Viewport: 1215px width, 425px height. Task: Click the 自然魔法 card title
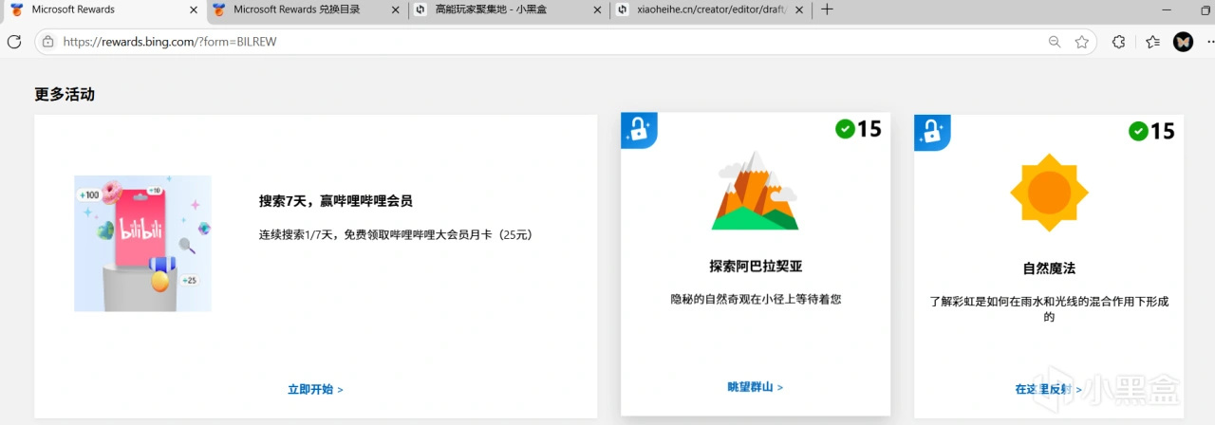(x=1049, y=268)
